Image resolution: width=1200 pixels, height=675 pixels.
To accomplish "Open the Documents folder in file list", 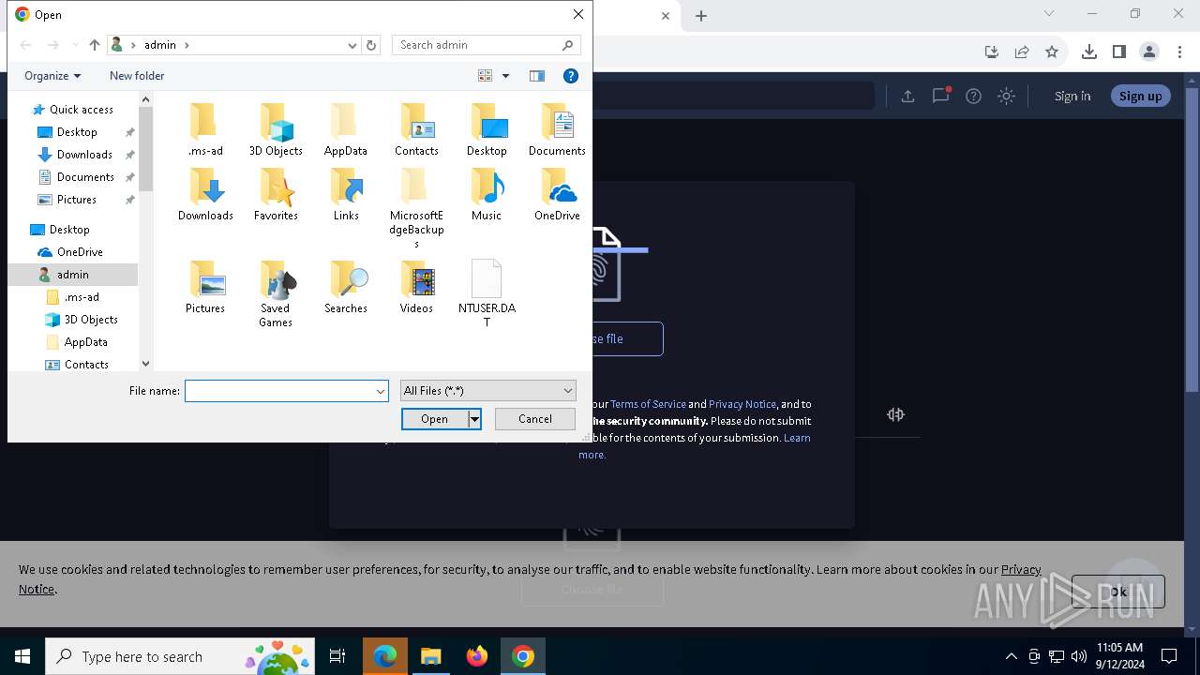I will 557,130.
